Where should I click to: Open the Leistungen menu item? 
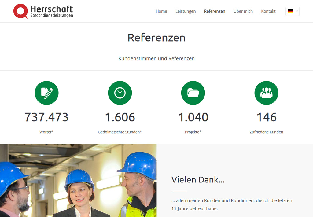[x=186, y=11]
